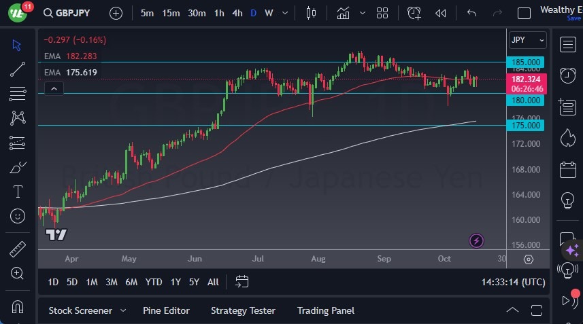Set chart range to YTD
Image resolution: width=583 pixels, height=324 pixels.
[154, 282]
